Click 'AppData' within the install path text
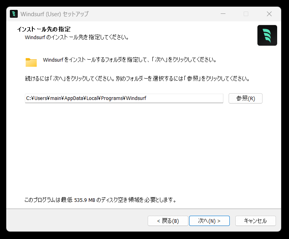Image resolution: width=289 pixels, height=239 pixels. point(74,98)
